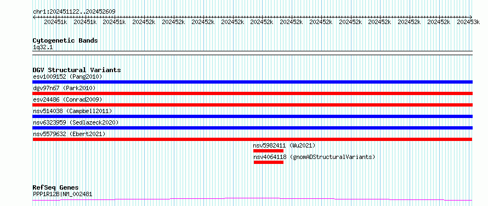The height and width of the screenshot is (206, 488).
Task: Open the nsv5982411 (Wu2021) variant label
Action: (284, 145)
